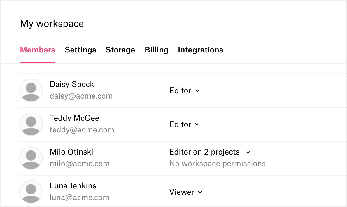This screenshot has width=347, height=207.
Task: Open the Members tab
Action: pos(38,50)
